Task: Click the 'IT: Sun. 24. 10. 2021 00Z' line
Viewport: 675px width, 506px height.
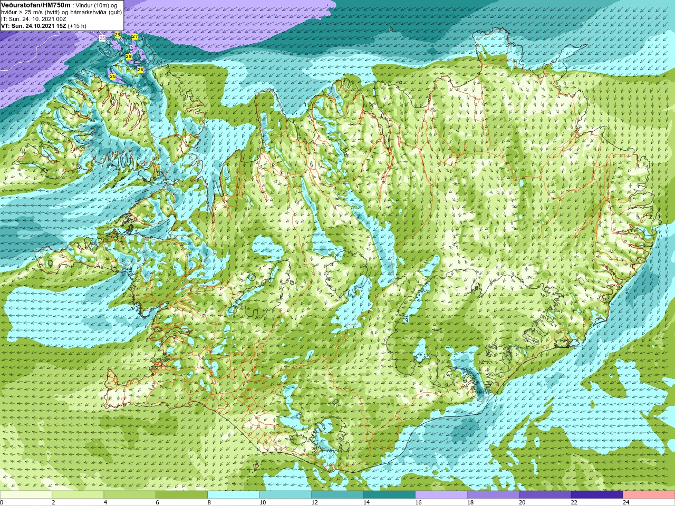Action: 34,19
